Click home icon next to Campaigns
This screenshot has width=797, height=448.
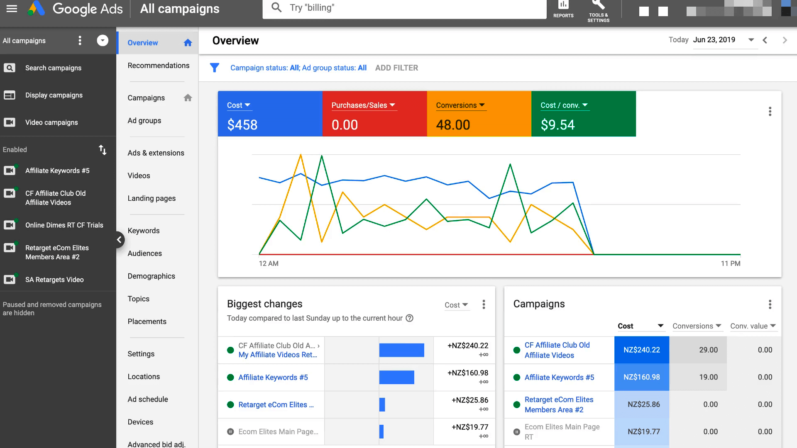(188, 98)
